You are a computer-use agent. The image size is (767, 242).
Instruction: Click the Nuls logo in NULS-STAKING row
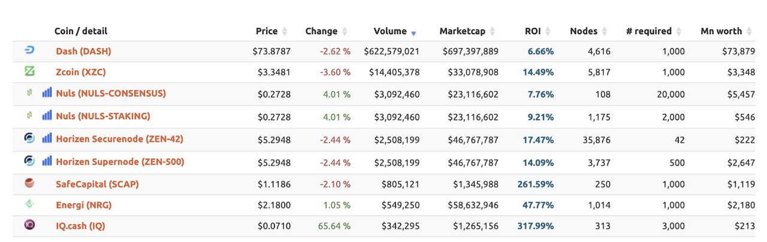[29, 116]
